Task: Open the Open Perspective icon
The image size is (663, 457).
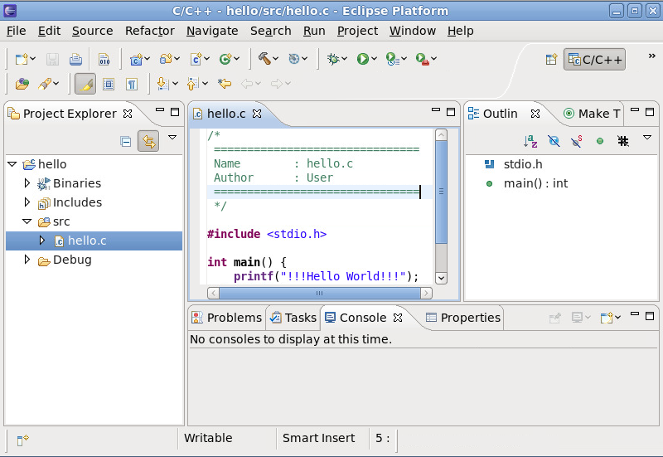Action: [551, 59]
